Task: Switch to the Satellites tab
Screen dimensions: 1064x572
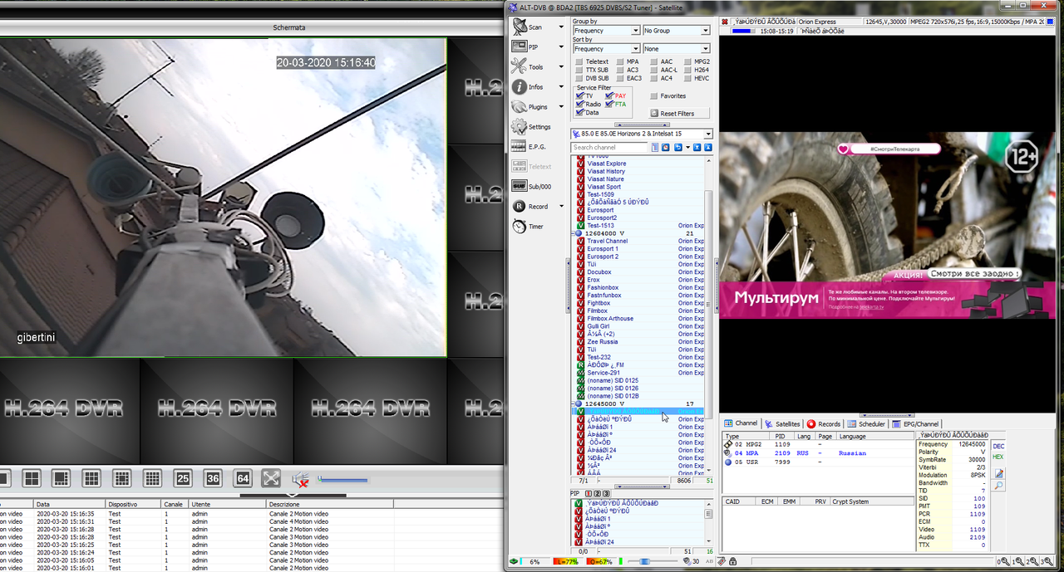Action: (782, 423)
